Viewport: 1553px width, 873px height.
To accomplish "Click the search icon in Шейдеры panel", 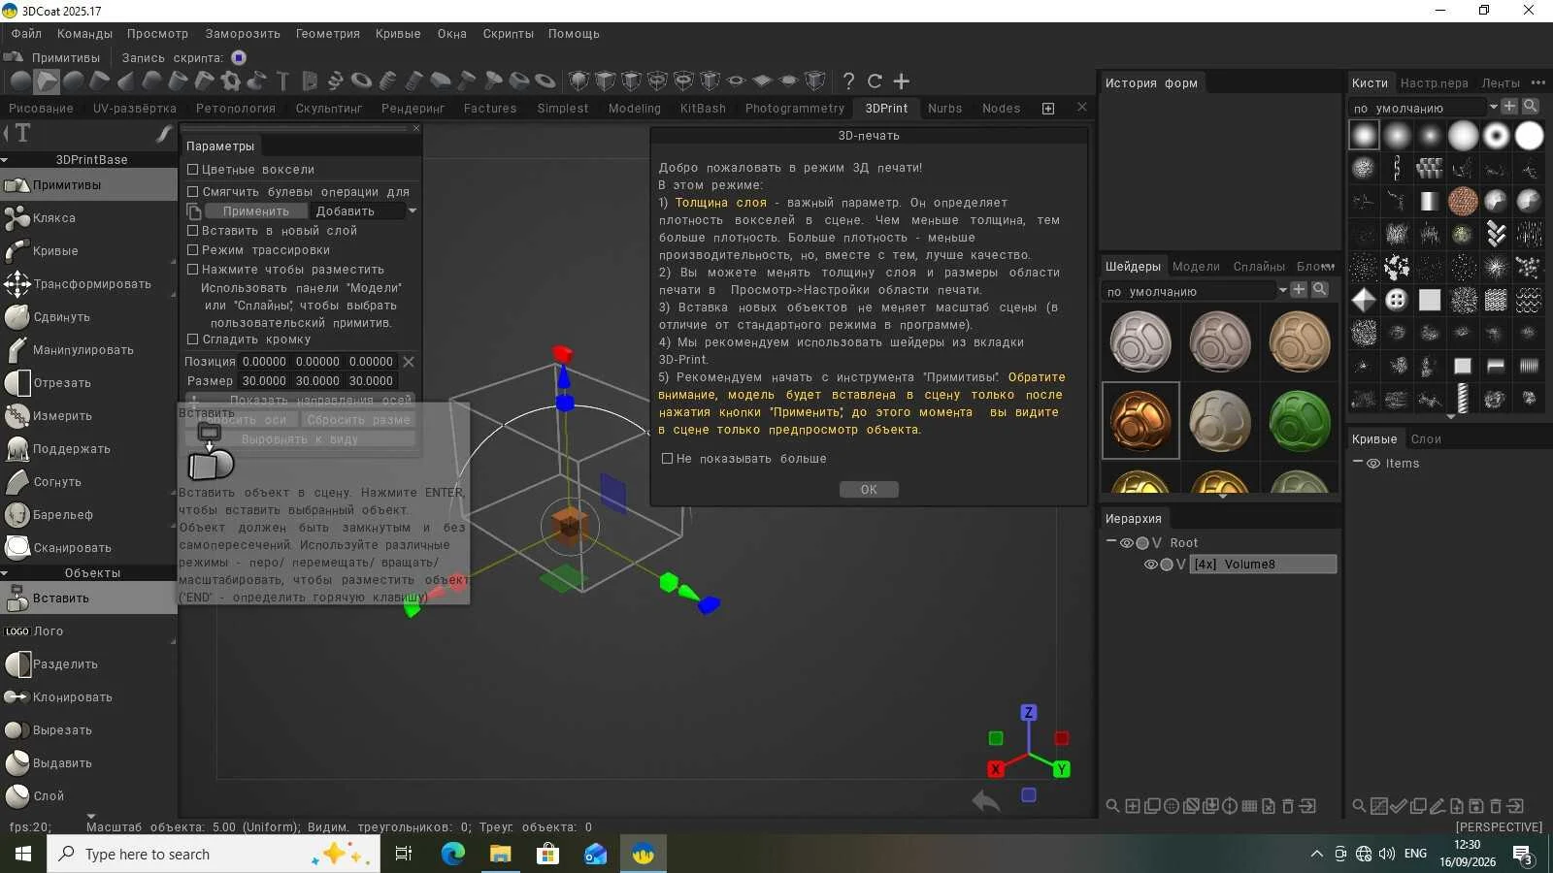I will click(x=1320, y=289).
